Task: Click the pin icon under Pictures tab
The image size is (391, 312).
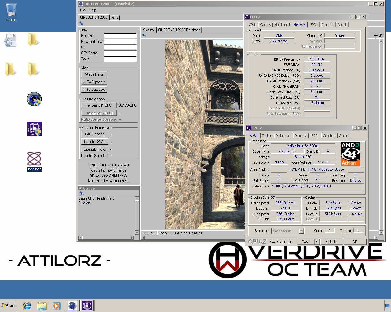Action: click(144, 36)
